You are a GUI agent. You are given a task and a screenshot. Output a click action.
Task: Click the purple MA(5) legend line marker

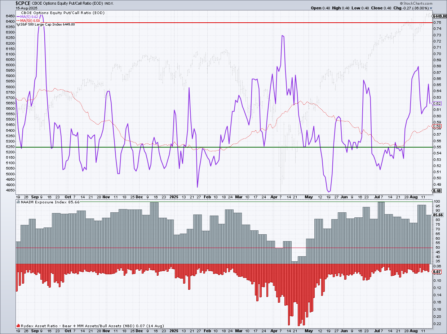pos(18,17)
